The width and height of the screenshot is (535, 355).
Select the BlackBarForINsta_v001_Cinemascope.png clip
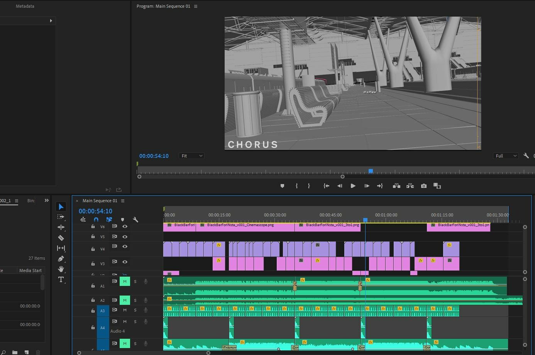click(x=245, y=227)
